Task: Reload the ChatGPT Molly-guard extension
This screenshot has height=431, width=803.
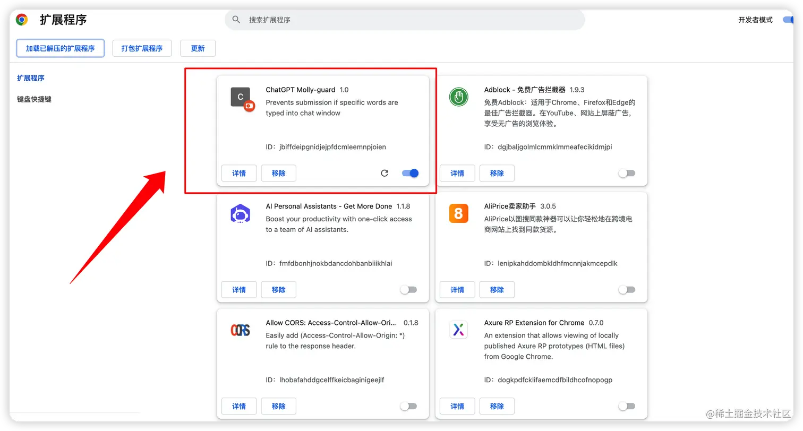Action: pyautogui.click(x=385, y=173)
